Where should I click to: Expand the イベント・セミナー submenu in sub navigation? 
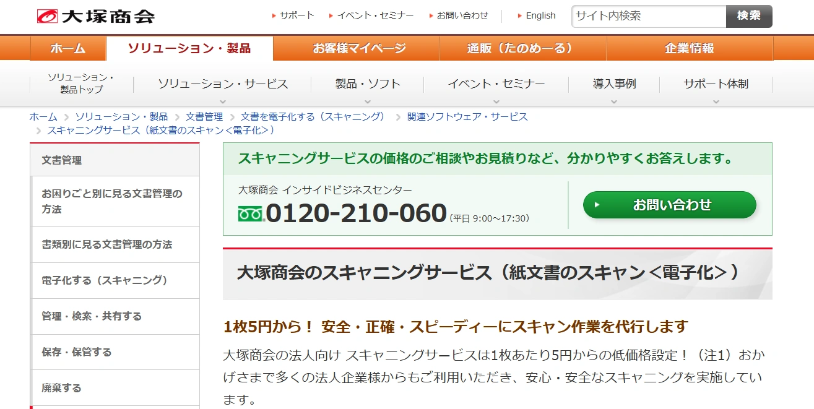[x=496, y=85]
